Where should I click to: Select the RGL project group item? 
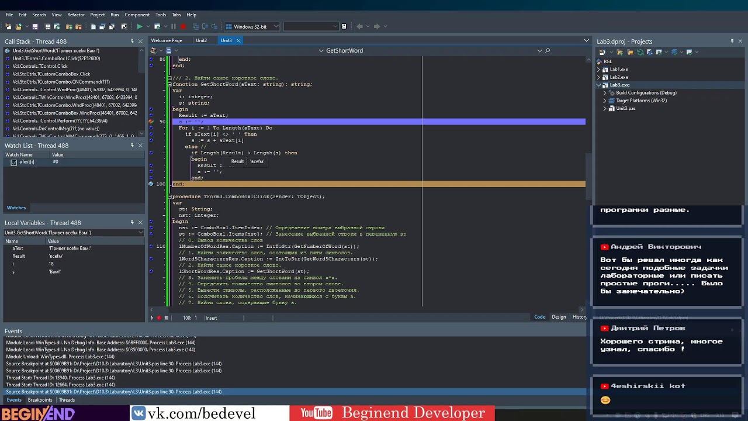pyautogui.click(x=608, y=61)
